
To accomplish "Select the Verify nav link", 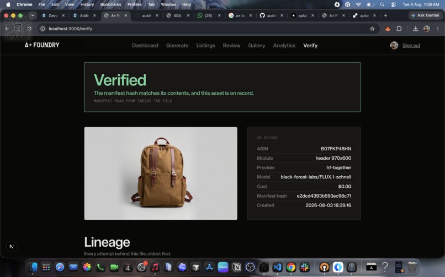I will tap(310, 46).
